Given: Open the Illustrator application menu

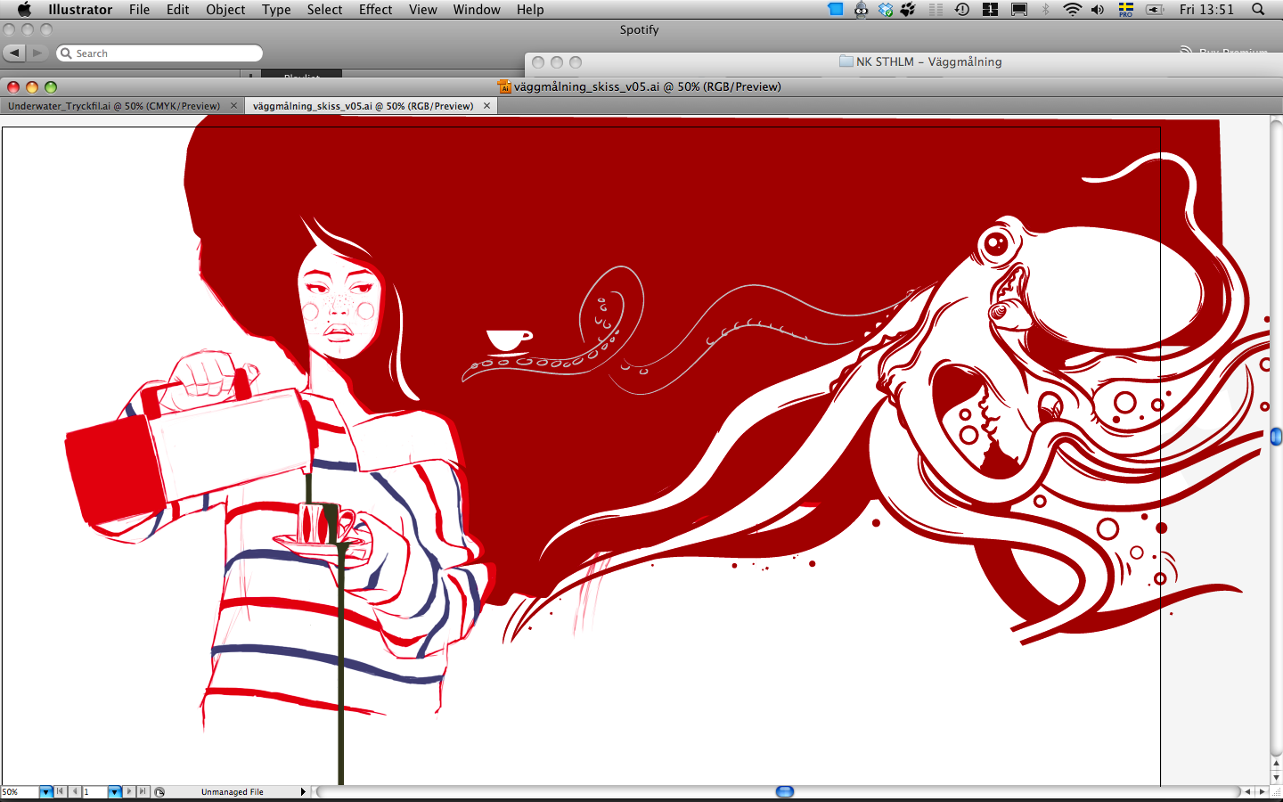Looking at the screenshot, I should (x=80, y=10).
